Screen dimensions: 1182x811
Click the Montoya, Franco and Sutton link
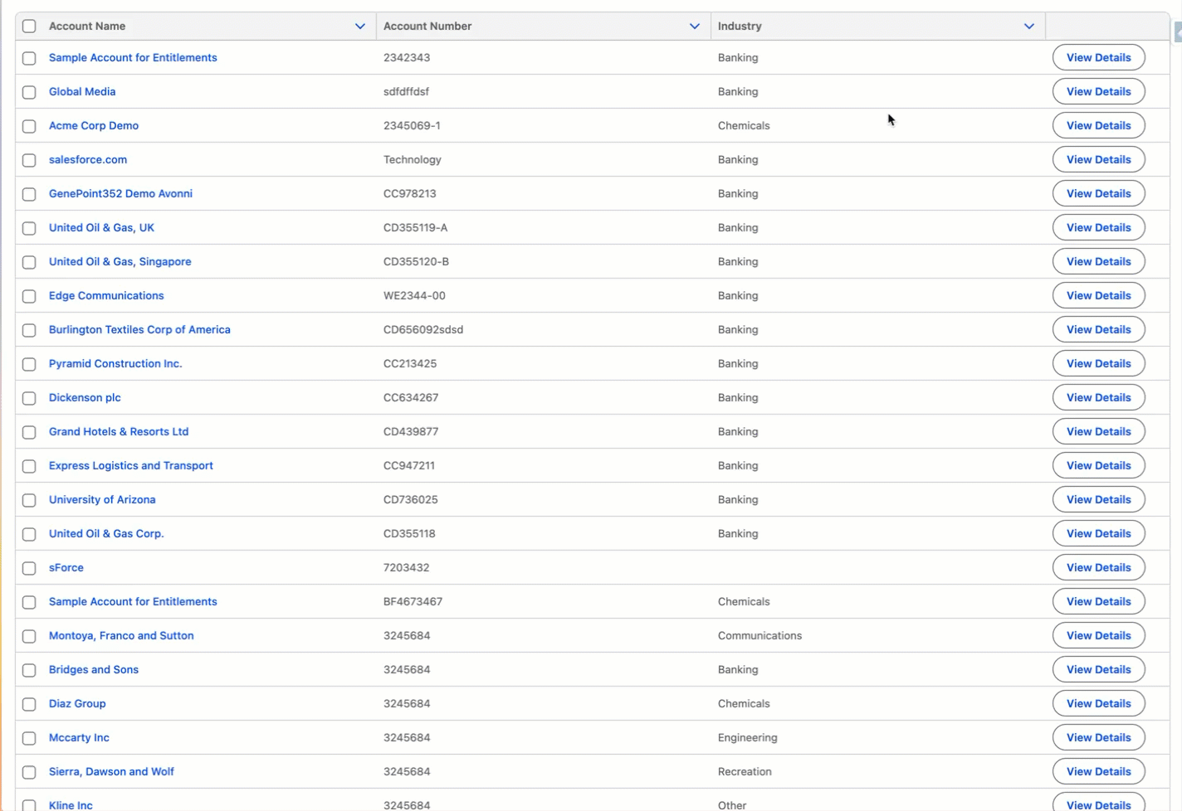click(121, 636)
